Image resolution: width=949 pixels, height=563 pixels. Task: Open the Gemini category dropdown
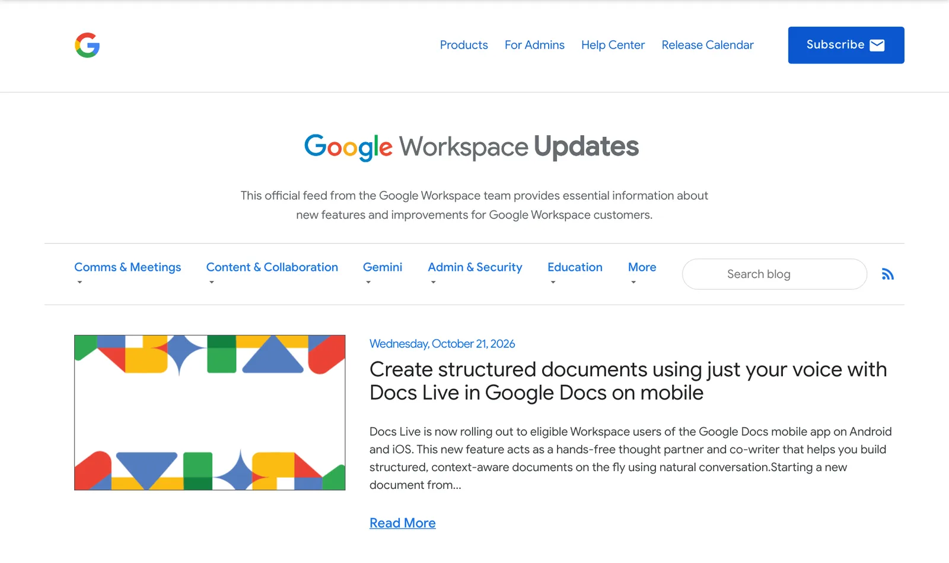point(383,267)
